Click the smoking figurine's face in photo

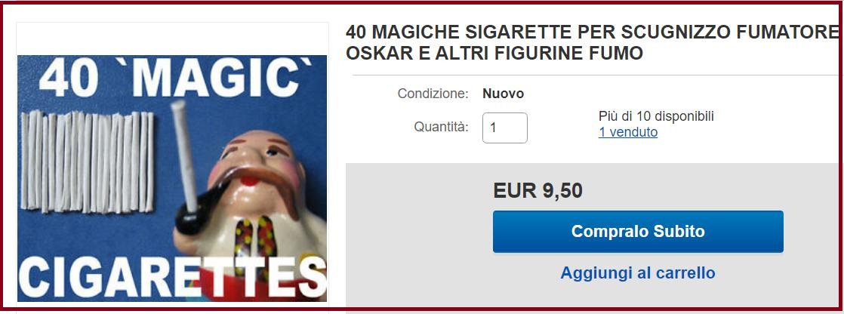point(258,162)
